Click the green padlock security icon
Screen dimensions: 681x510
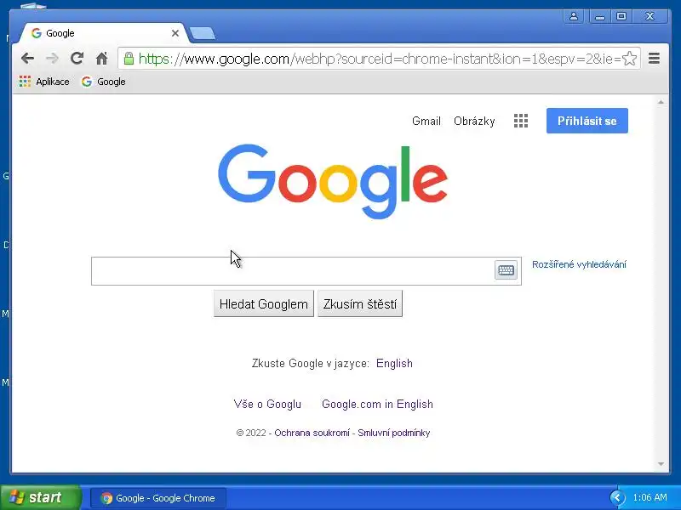point(129,58)
